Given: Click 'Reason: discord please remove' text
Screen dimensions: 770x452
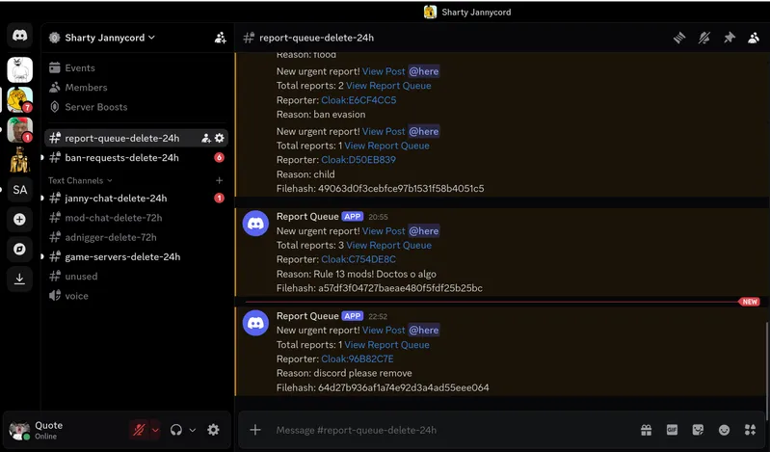Looking at the screenshot, I should (344, 373).
